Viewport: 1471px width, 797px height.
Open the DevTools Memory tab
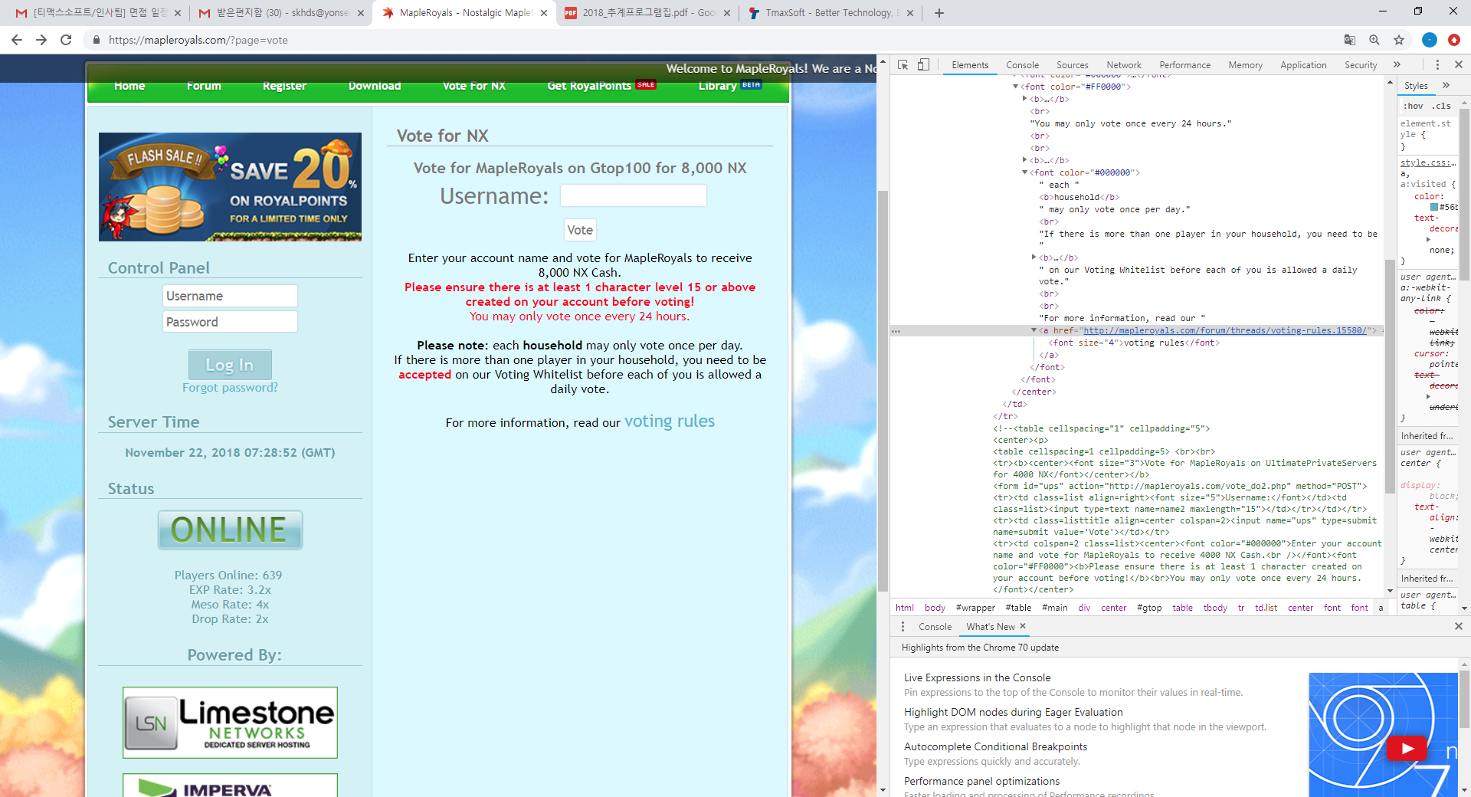1245,65
